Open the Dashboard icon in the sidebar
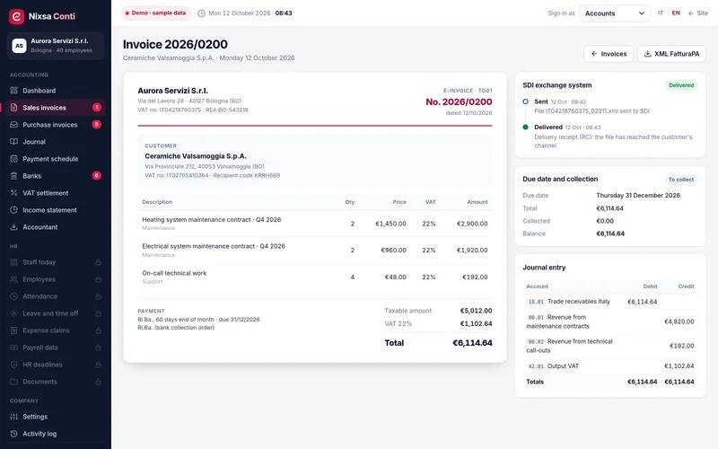The width and height of the screenshot is (718, 449). pos(13,91)
